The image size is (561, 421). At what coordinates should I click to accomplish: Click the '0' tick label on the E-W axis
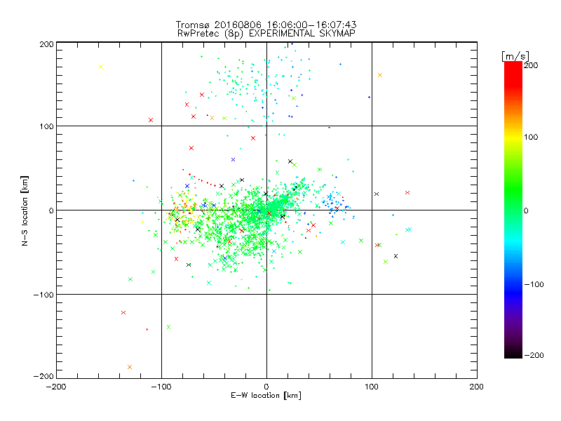[x=266, y=387]
